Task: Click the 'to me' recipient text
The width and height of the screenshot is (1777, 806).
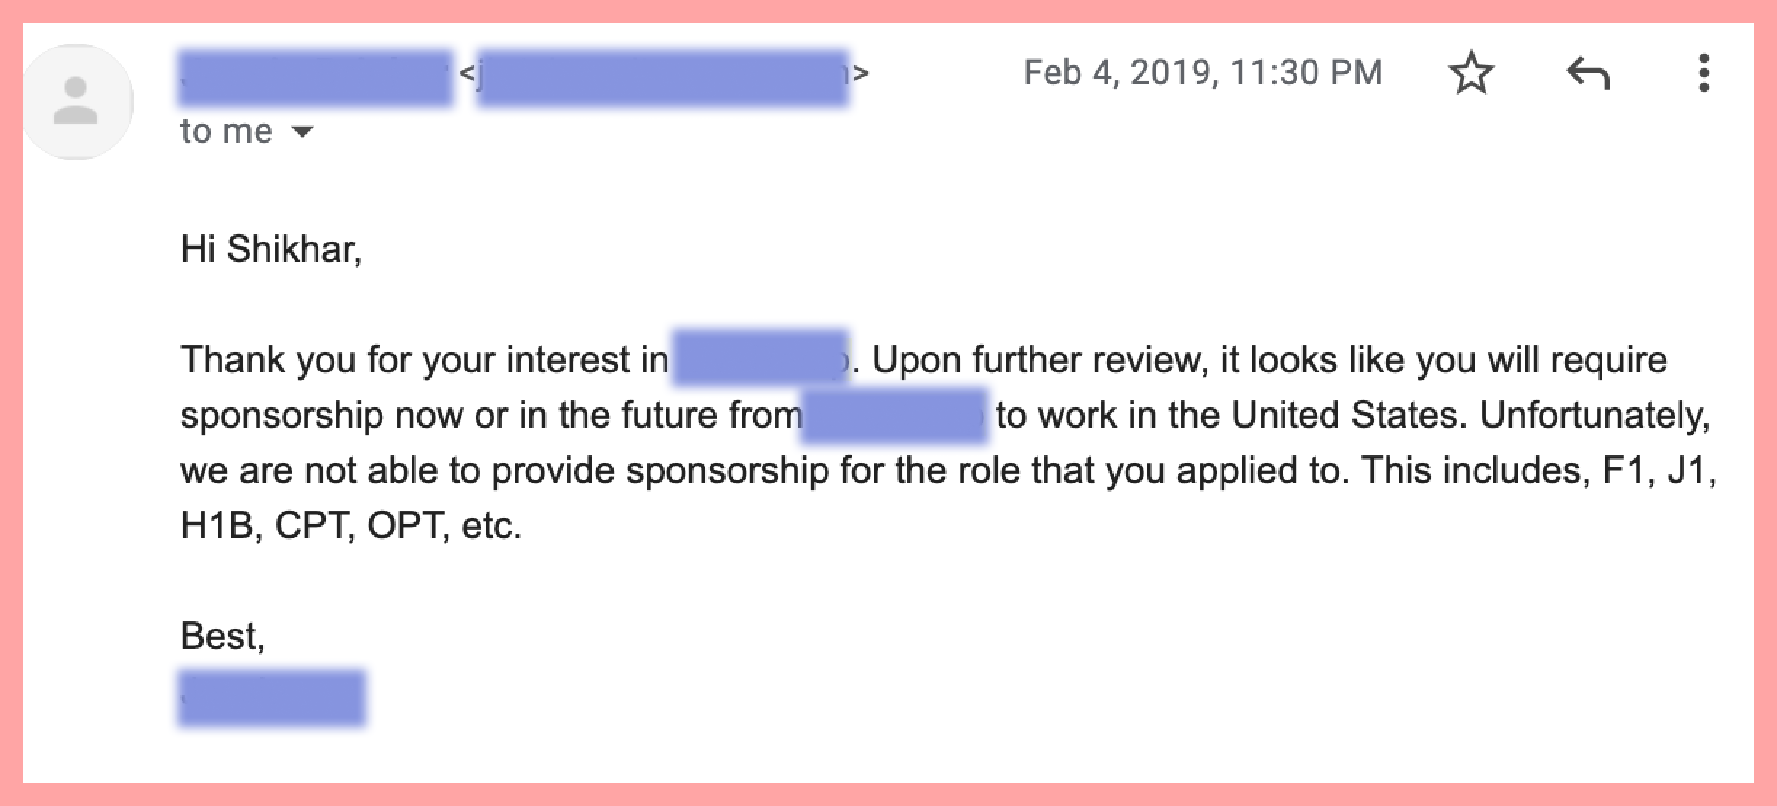Action: 226,131
